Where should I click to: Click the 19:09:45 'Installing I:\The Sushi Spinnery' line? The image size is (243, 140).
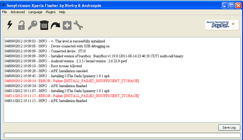[57, 76]
